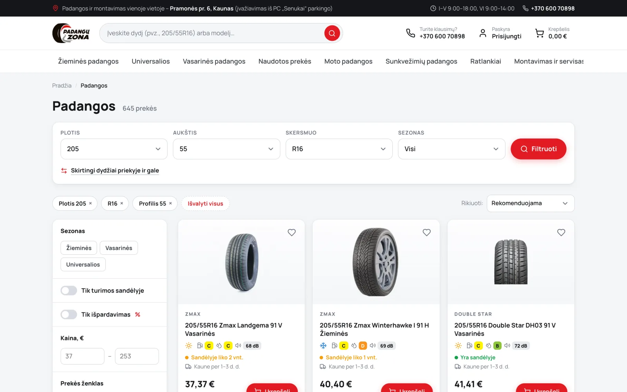Screen dimensions: 627x392
Task: Click Išvalyti visus to clear filters
Action: [x=205, y=203]
